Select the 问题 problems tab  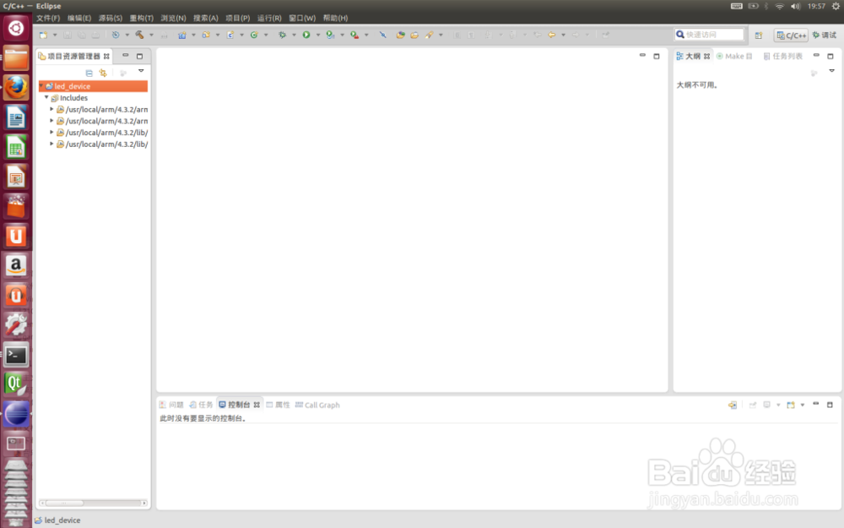coord(171,405)
